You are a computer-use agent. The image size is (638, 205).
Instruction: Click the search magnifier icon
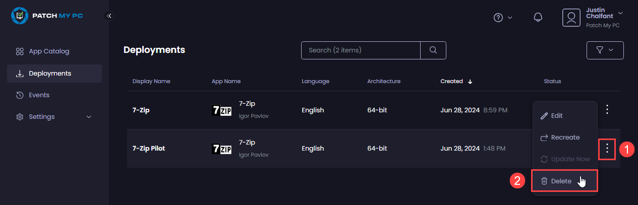(433, 50)
